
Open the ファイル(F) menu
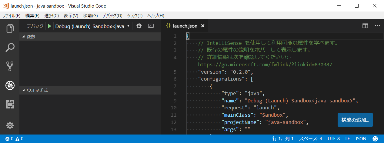12,15
